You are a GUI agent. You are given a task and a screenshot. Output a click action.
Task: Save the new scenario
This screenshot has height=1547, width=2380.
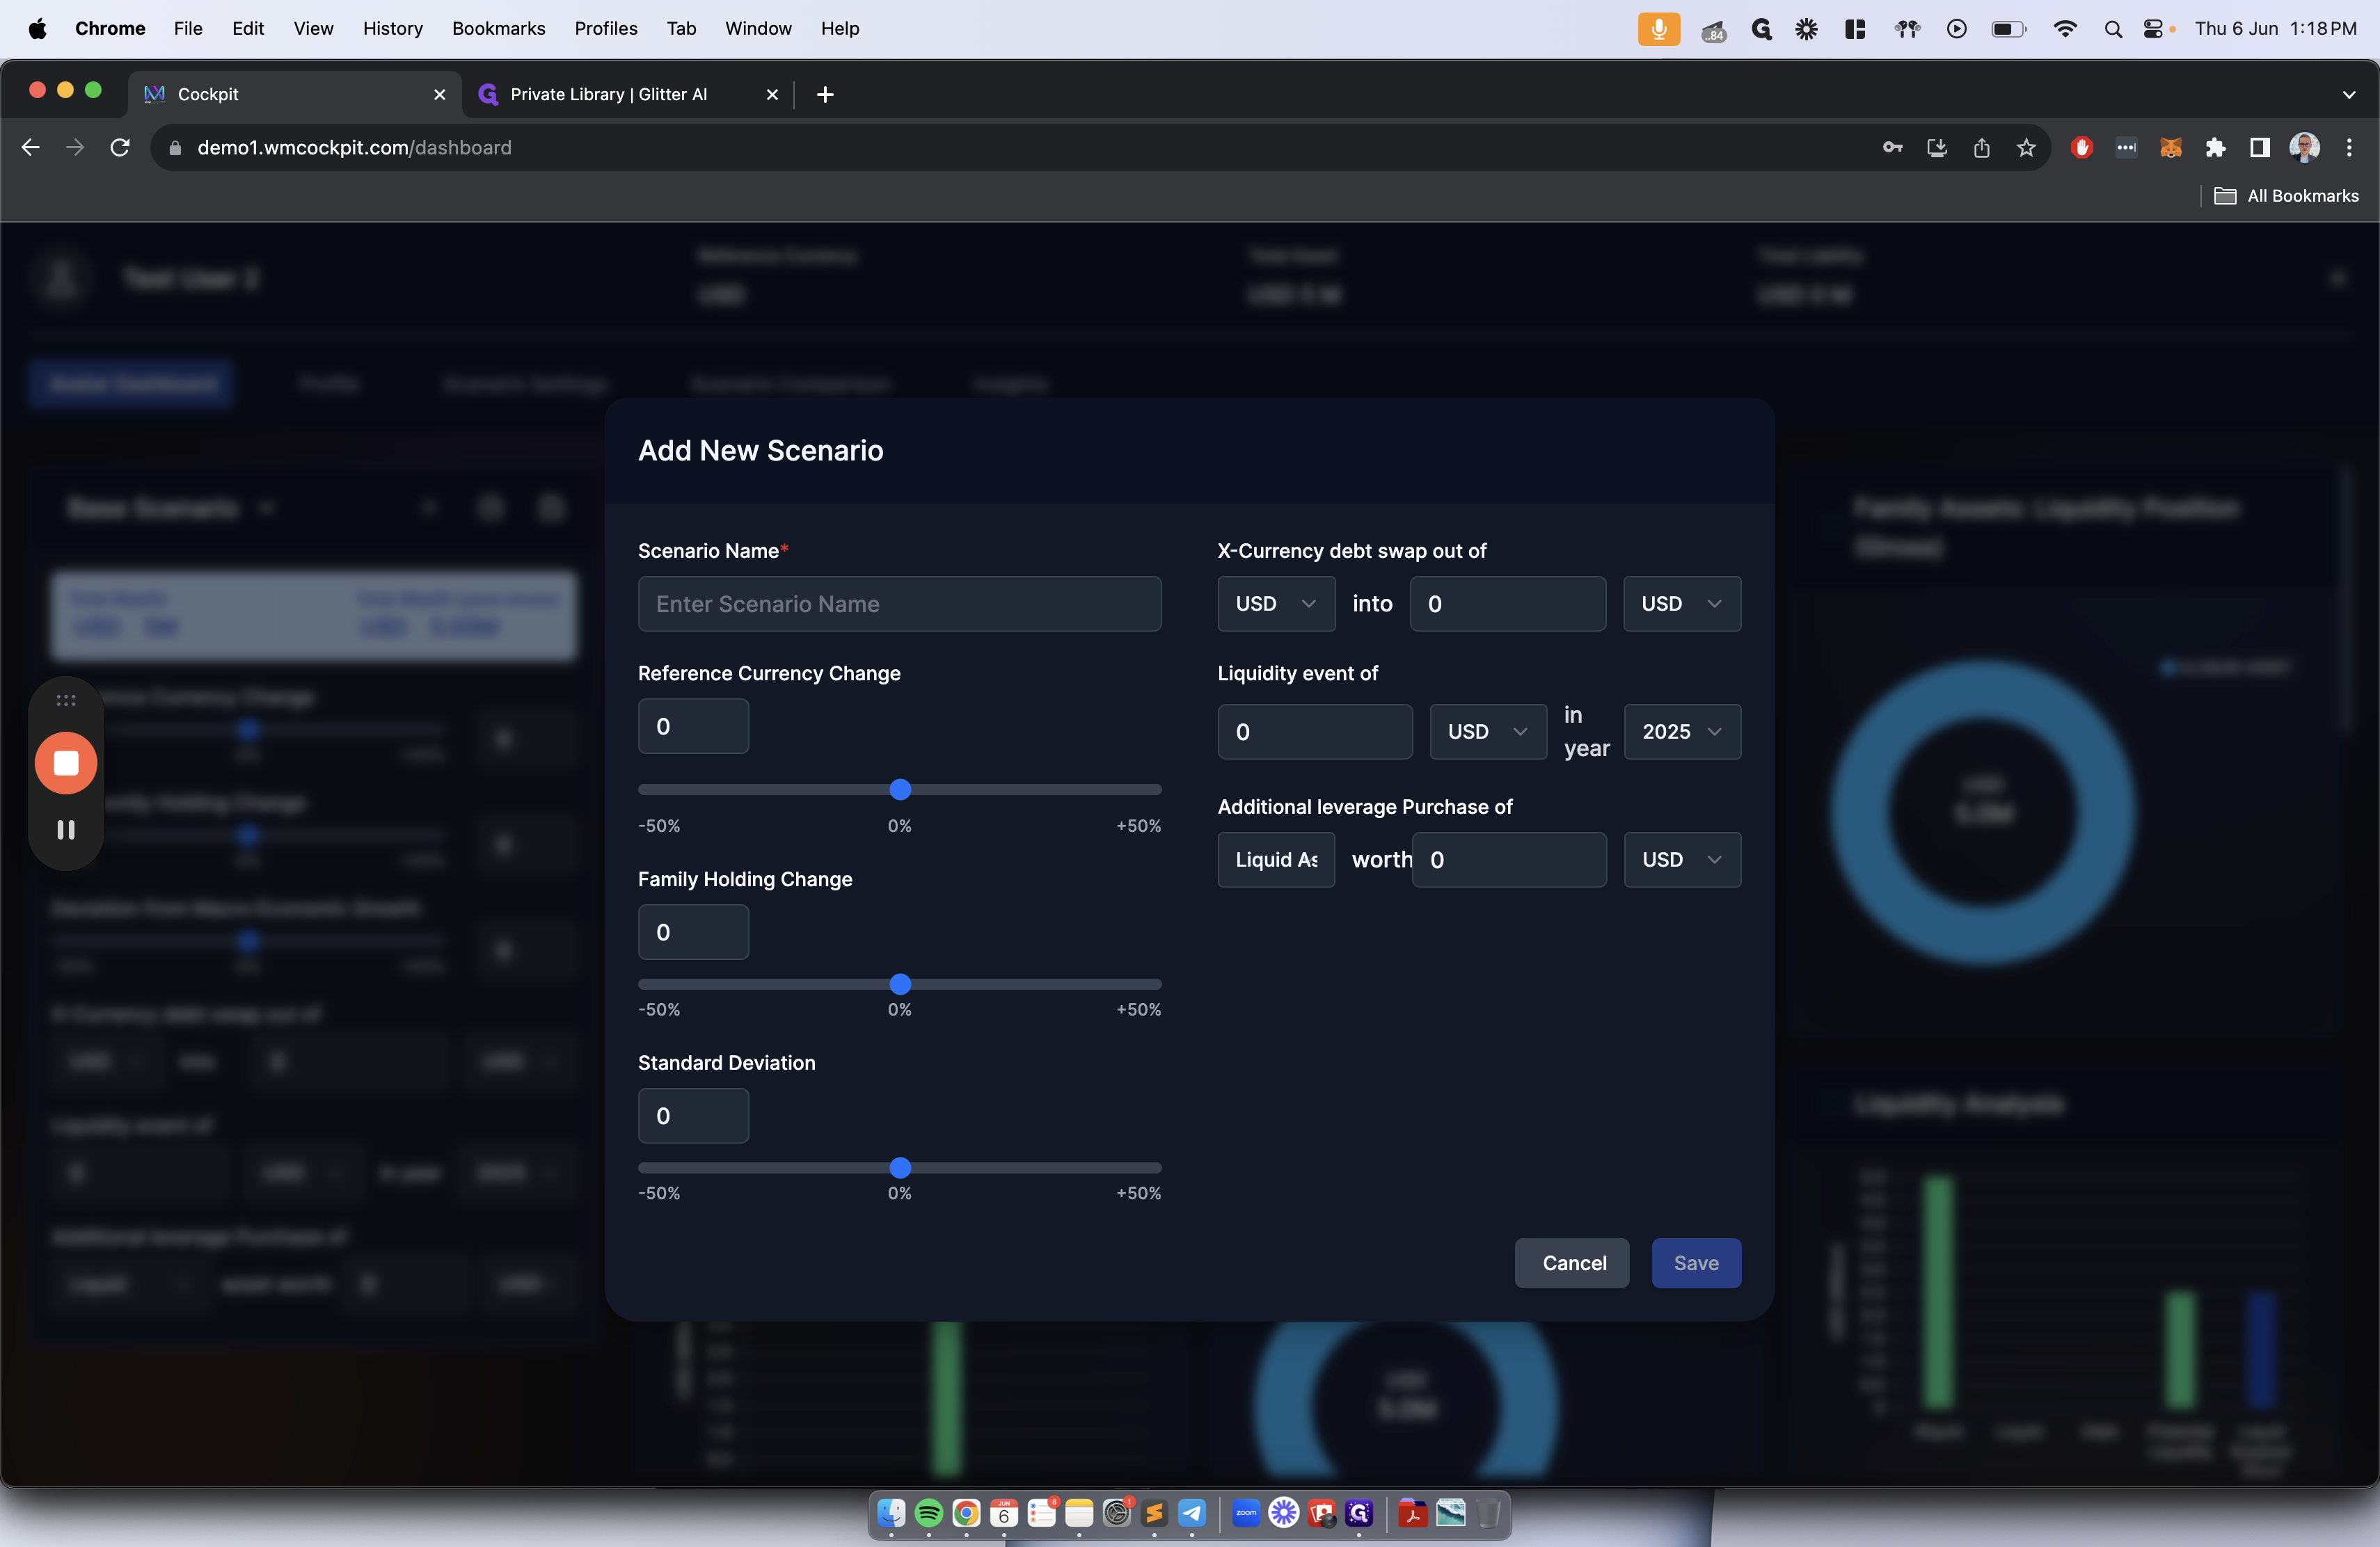click(x=1696, y=1263)
